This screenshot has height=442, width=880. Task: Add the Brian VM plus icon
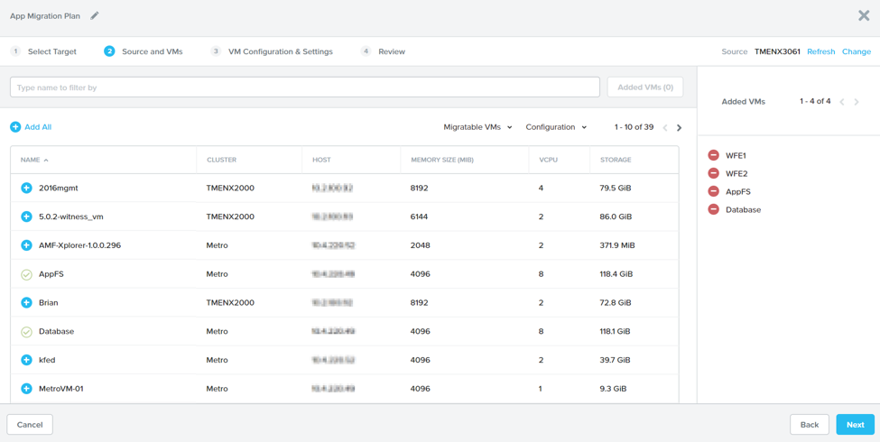pos(26,302)
